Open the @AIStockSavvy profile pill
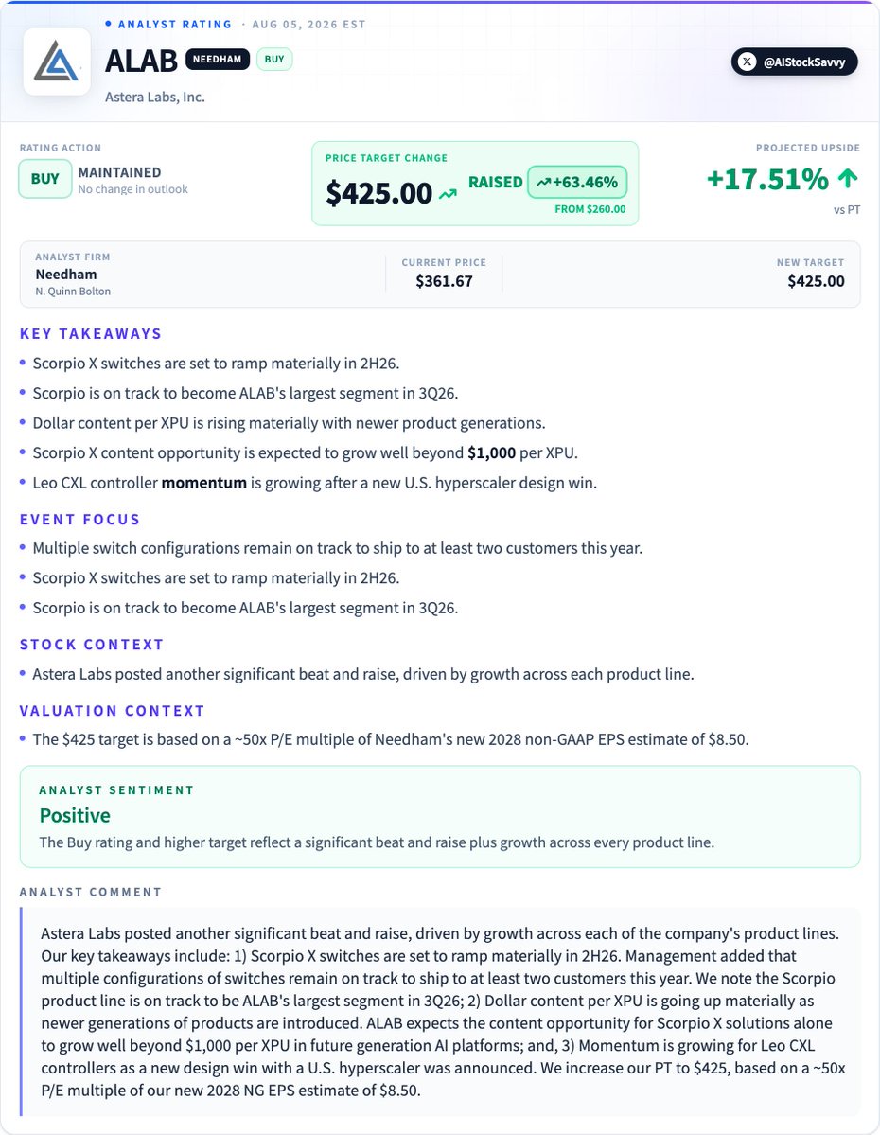 pos(795,62)
